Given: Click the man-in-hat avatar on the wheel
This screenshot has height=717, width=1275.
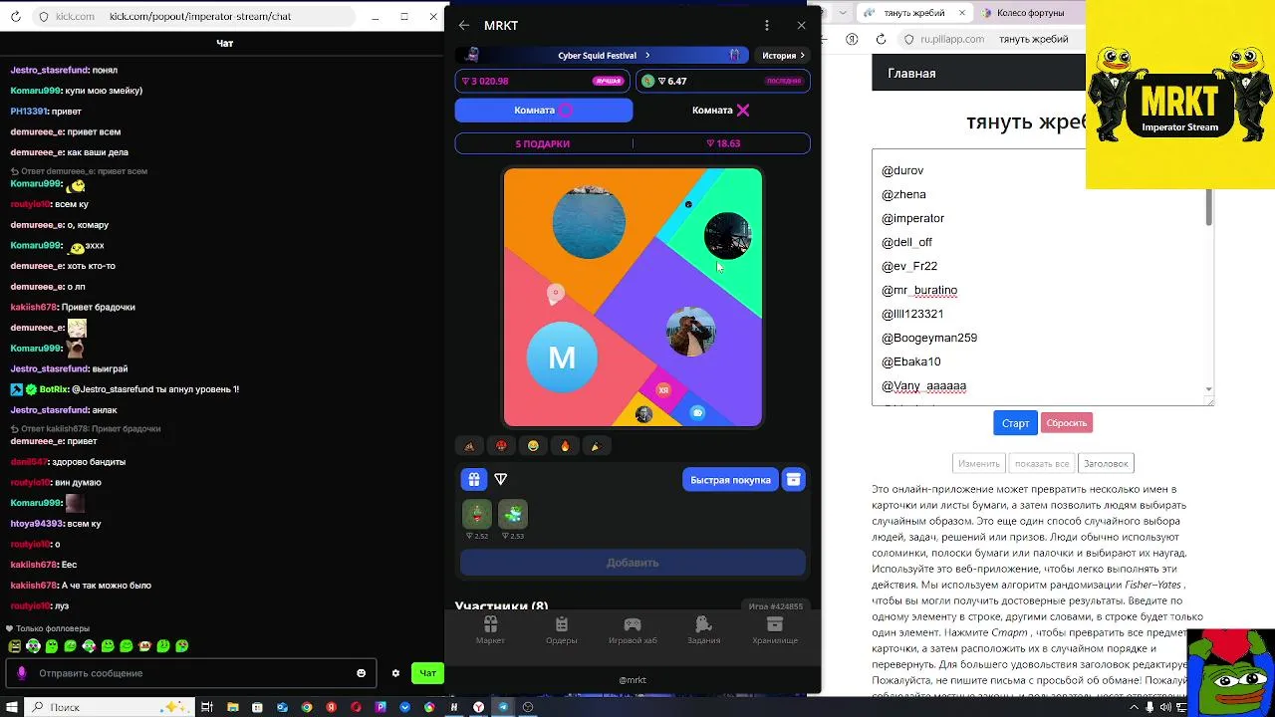Looking at the screenshot, I should click(691, 332).
